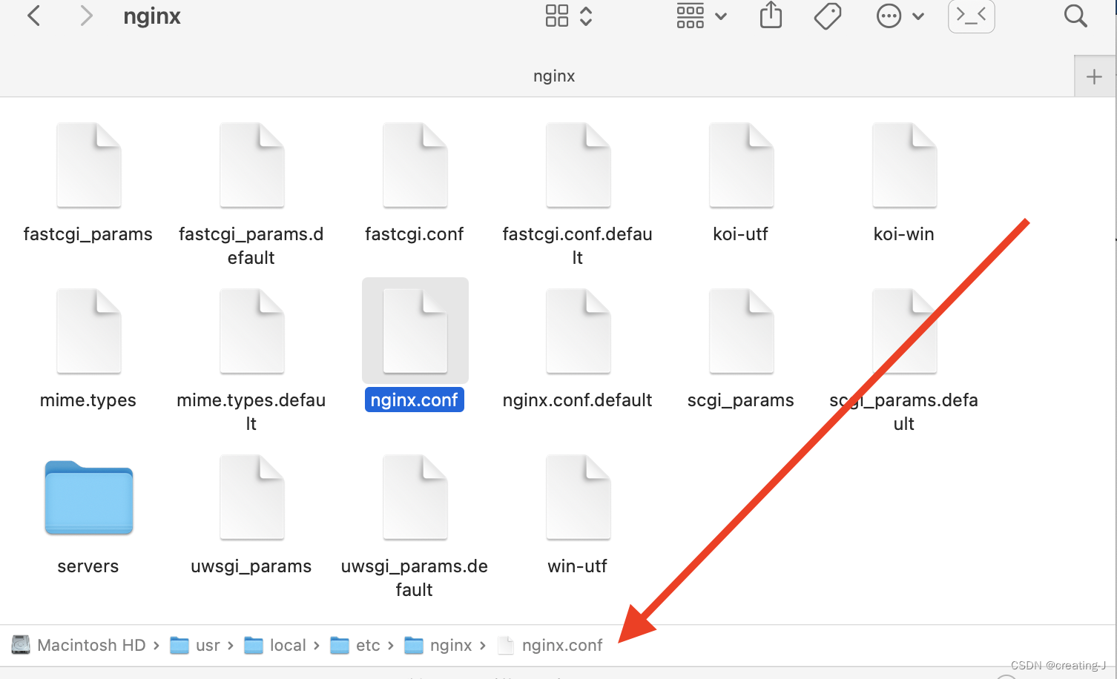Screen dimensions: 1117x679
Task: Expand the chevron beside the Action menu
Action: (918, 16)
